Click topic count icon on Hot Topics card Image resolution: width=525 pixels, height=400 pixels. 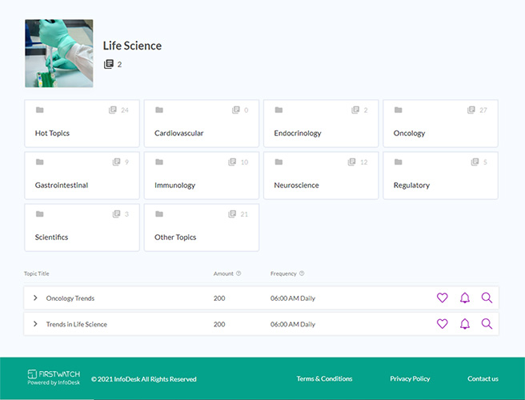113,110
